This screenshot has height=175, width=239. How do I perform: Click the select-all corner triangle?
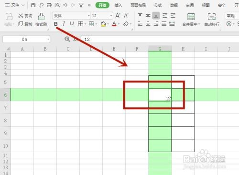8,49
